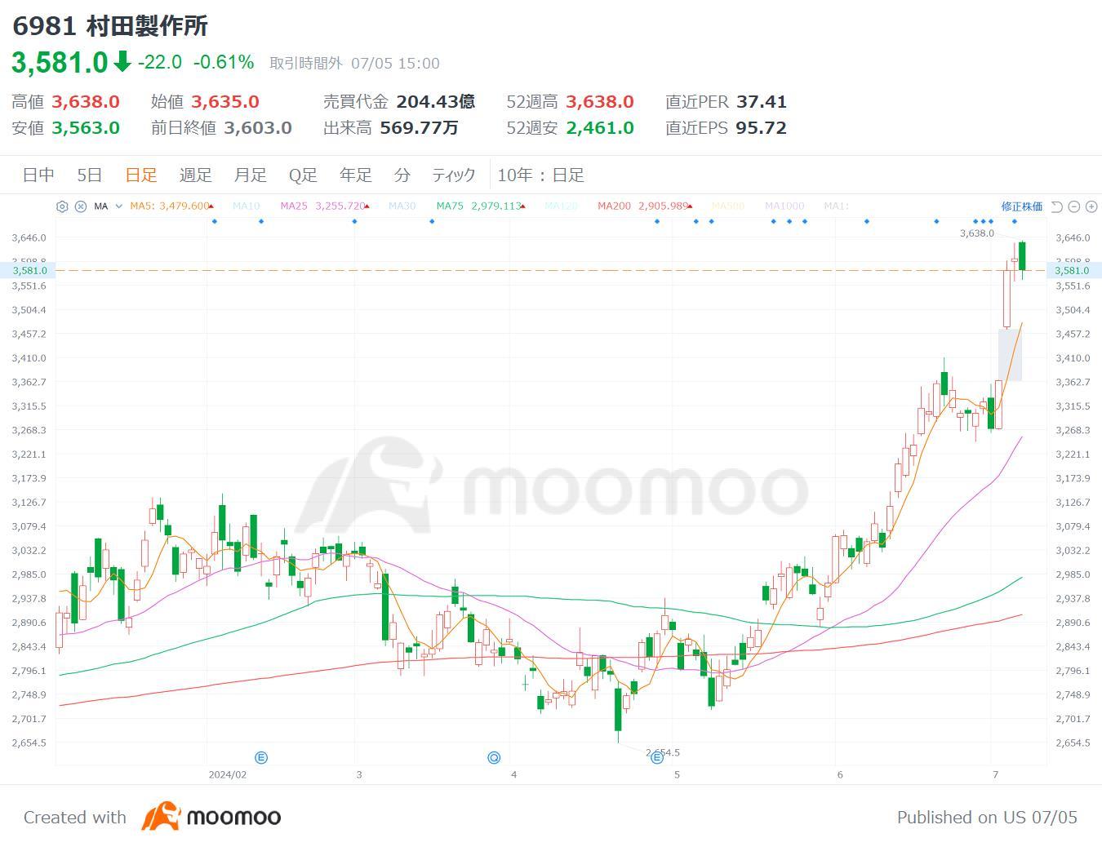Click the 始値 3,635.0 value
Viewport: 1102px width, 847px height.
[225, 102]
